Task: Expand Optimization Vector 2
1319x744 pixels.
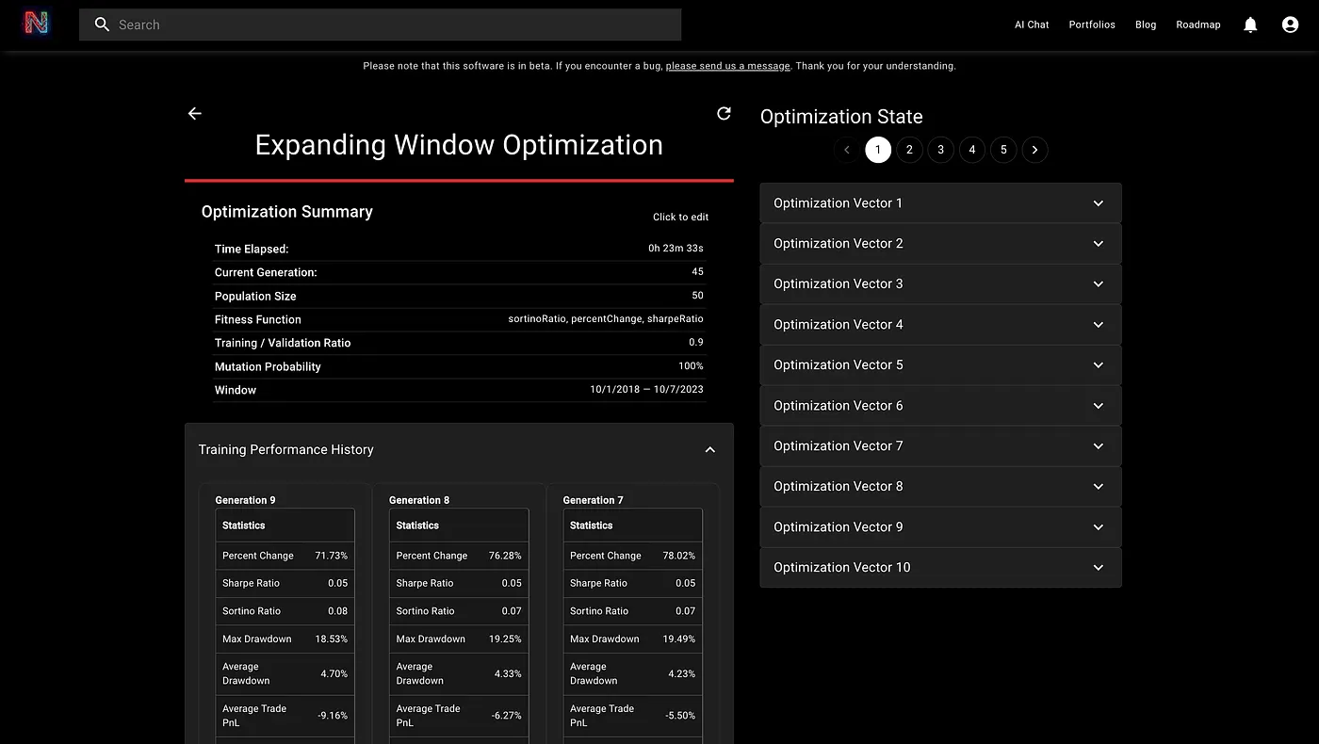Action: point(940,243)
